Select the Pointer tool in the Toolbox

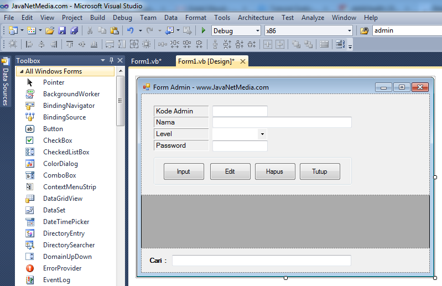(54, 82)
